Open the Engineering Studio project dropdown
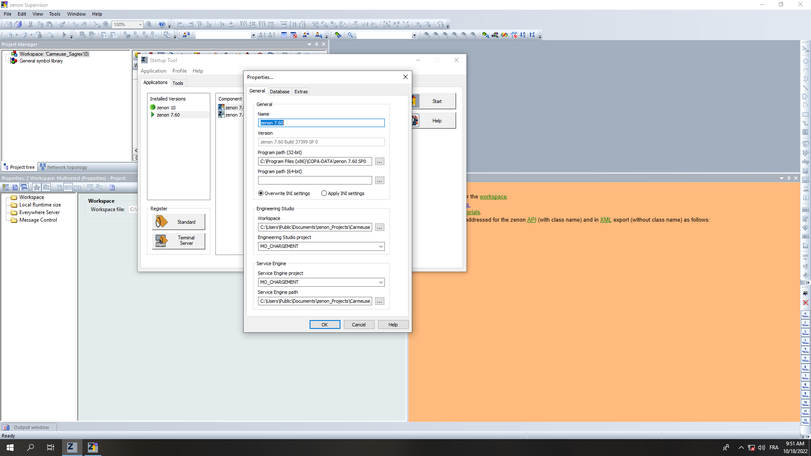Screen dimensions: 811x456 point(381,246)
